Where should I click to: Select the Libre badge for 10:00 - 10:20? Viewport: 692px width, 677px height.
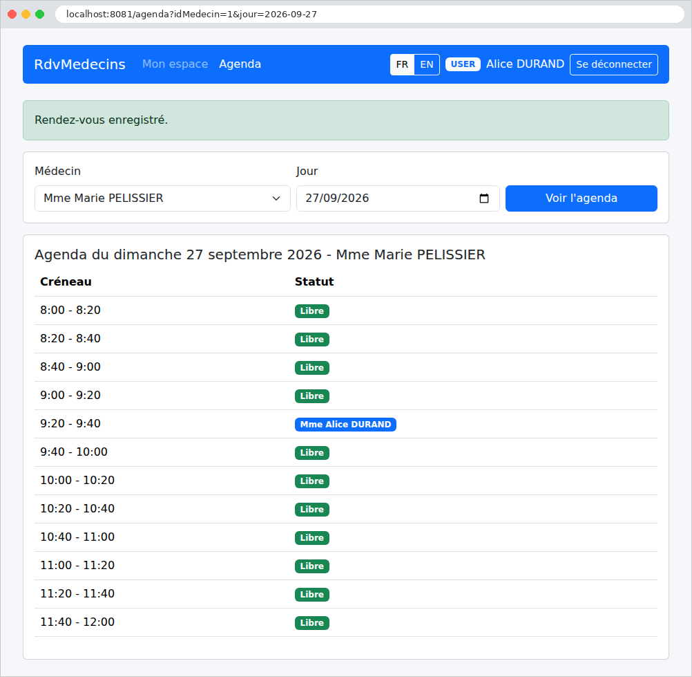point(312,481)
